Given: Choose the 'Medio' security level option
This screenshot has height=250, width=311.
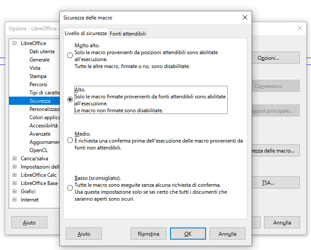Looking at the screenshot, I should [70, 140].
